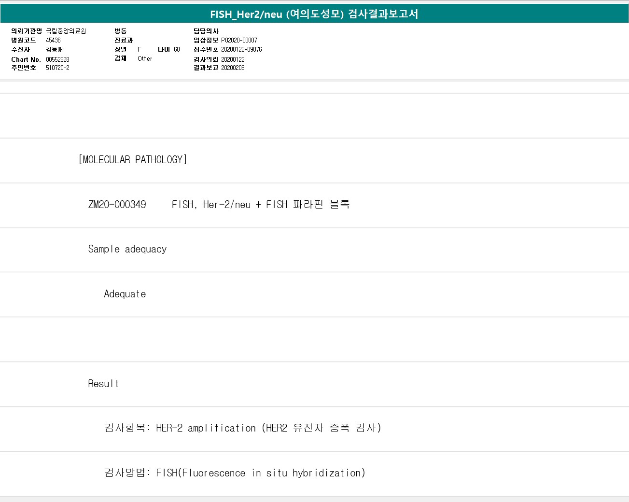Click the age value 68
This screenshot has height=502, width=629.
point(177,49)
